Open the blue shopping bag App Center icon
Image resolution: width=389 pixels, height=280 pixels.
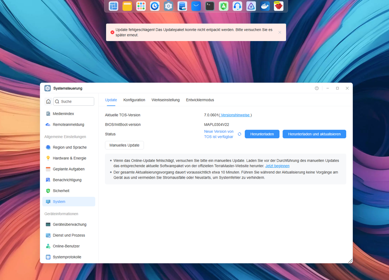[196, 6]
